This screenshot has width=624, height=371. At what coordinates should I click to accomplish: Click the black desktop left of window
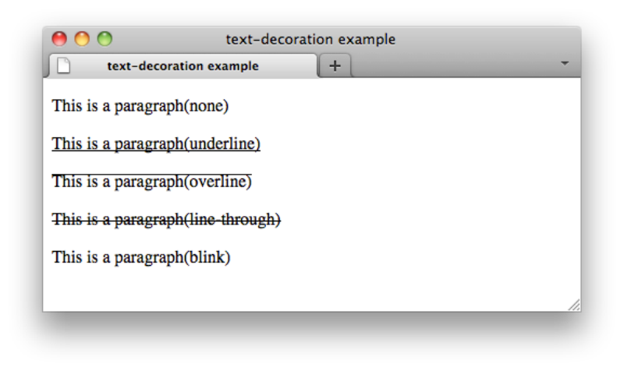tap(21, 185)
